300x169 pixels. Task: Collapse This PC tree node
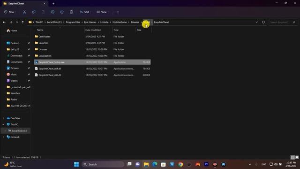3,124
